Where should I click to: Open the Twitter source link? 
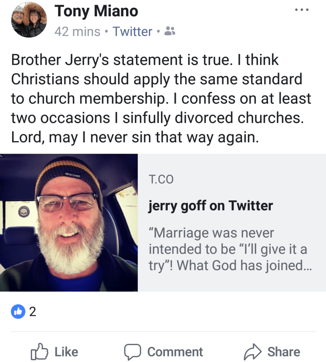coord(132,32)
